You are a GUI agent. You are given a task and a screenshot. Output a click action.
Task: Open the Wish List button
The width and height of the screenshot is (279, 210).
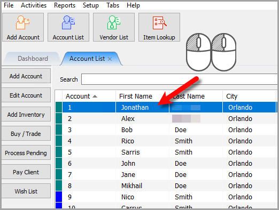[x=26, y=191]
